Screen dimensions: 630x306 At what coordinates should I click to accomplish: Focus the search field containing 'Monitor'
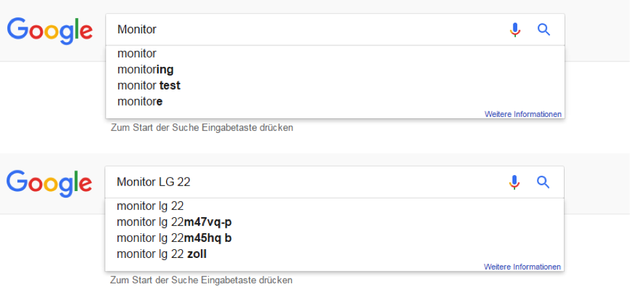click(x=306, y=29)
